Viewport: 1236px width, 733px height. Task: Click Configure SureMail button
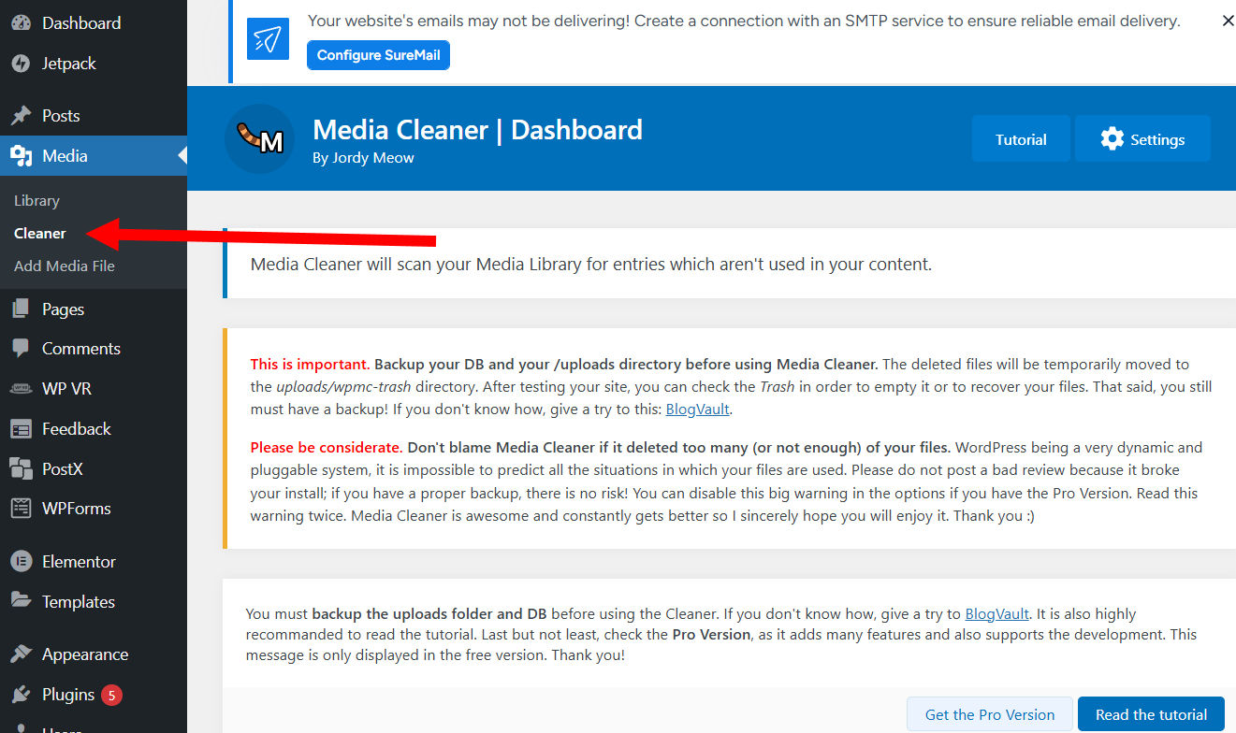(x=378, y=55)
